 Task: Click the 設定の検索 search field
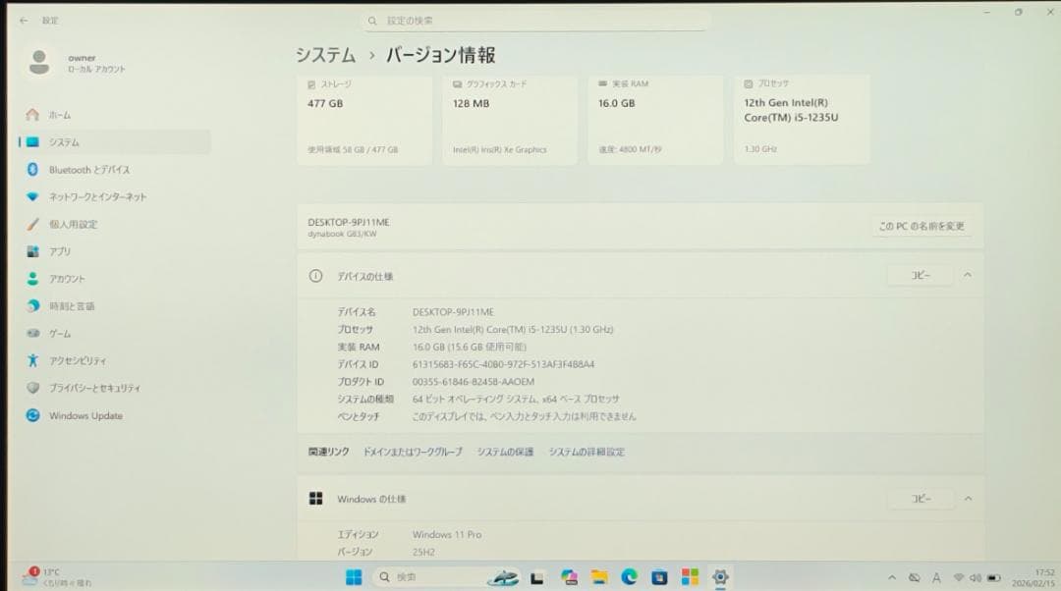(x=536, y=21)
